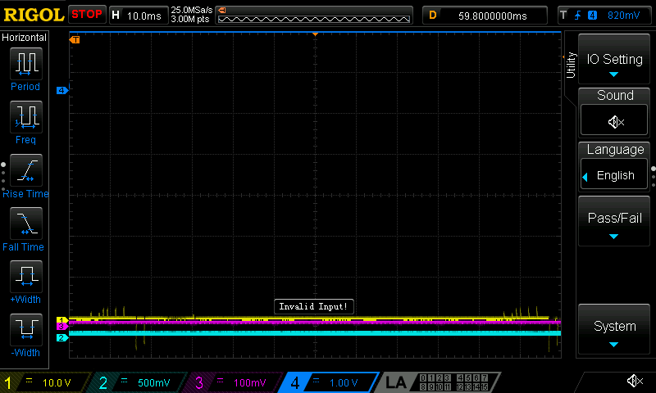Viewport: 656px width, 393px height.
Task: Click the LA logic analyzer indicator
Action: 396,382
